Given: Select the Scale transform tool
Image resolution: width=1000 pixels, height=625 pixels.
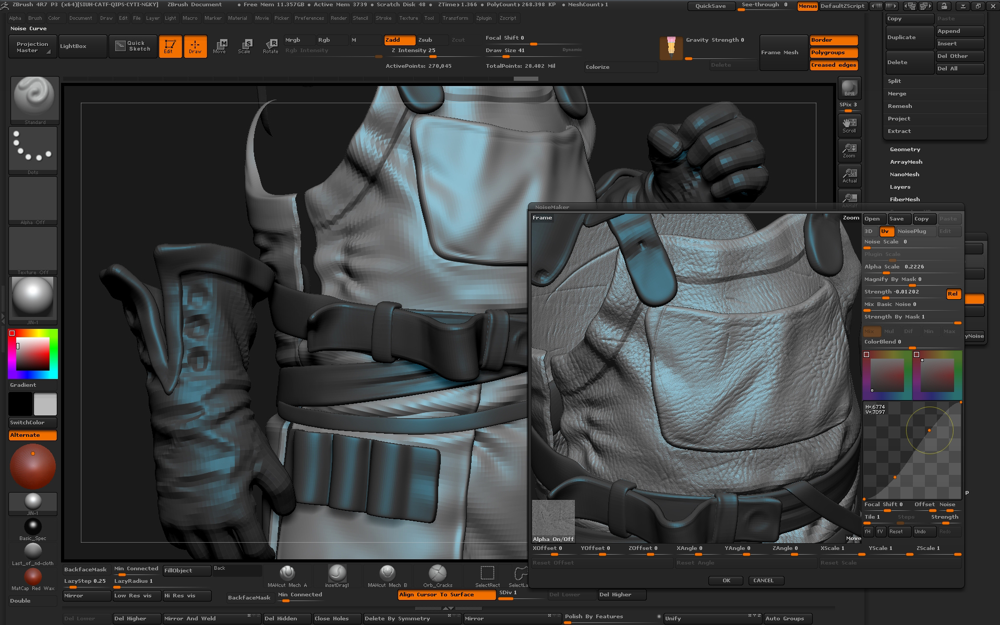Looking at the screenshot, I should 244,46.
